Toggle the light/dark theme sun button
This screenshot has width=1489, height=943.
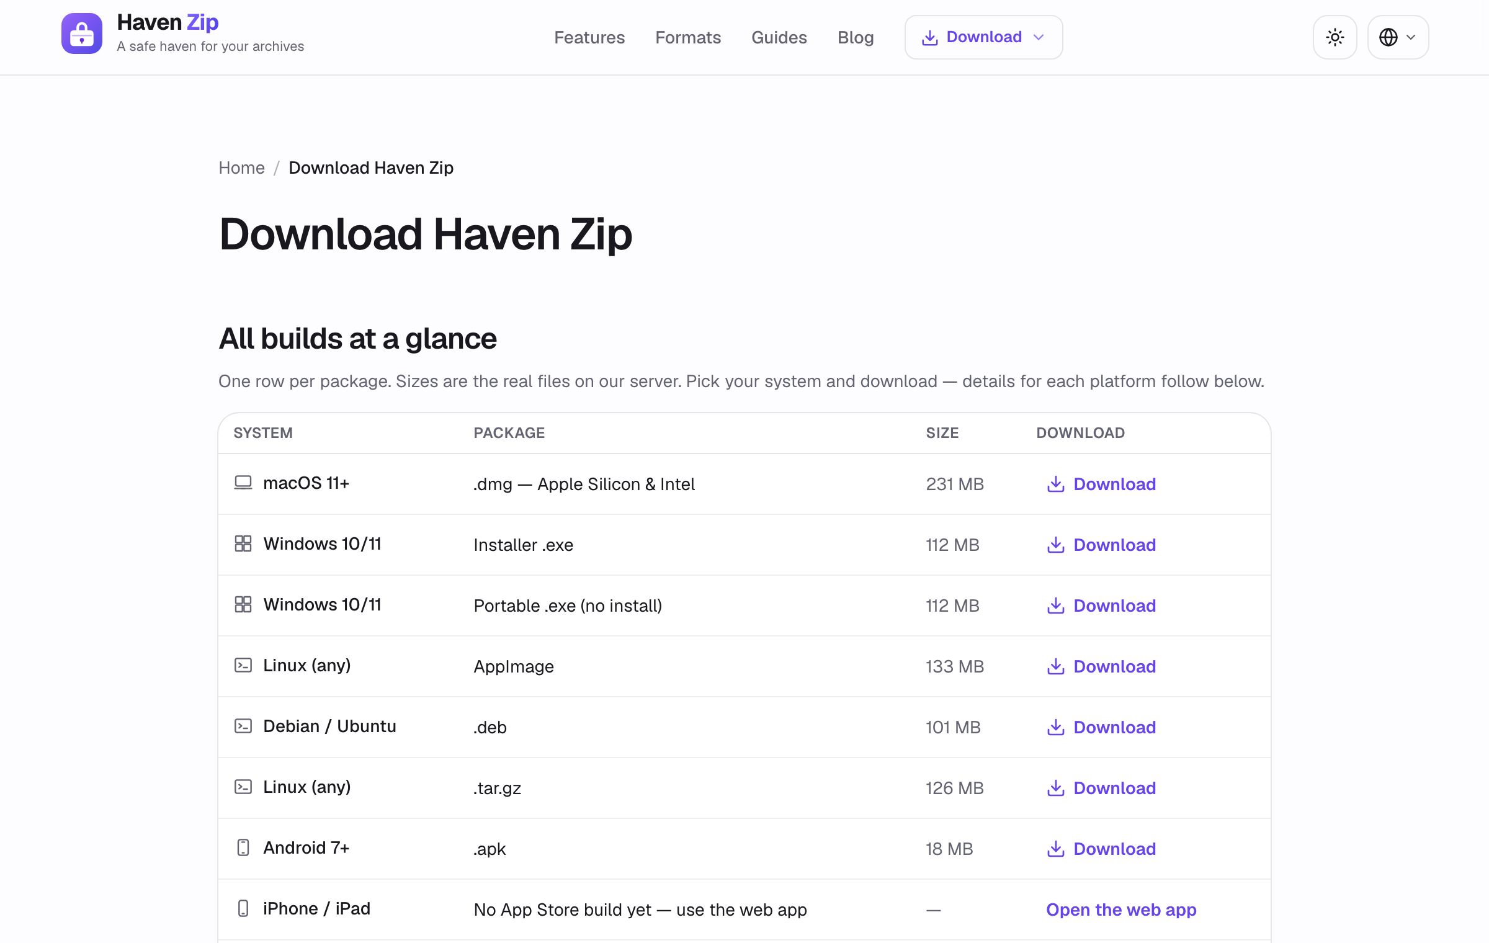click(1335, 37)
